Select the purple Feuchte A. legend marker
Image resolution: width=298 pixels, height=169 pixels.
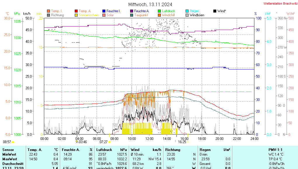(132, 11)
